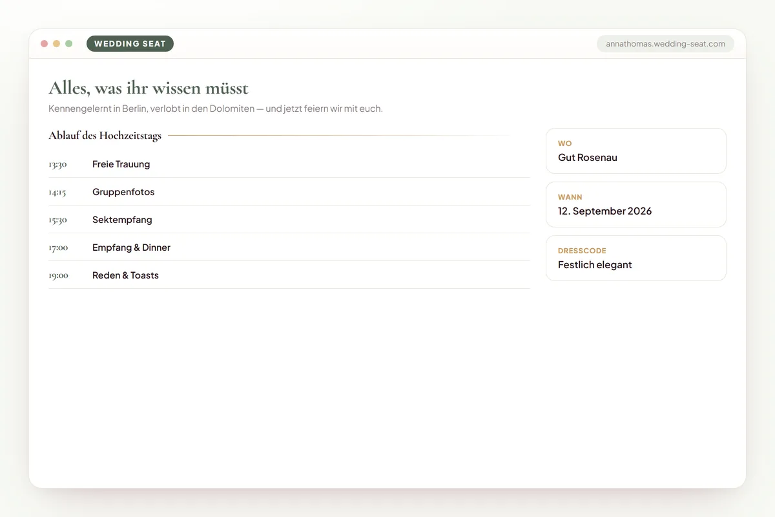Viewport: 775px width, 517px height.
Task: Select the "Freie Trauung" schedule entry
Action: pos(289,164)
